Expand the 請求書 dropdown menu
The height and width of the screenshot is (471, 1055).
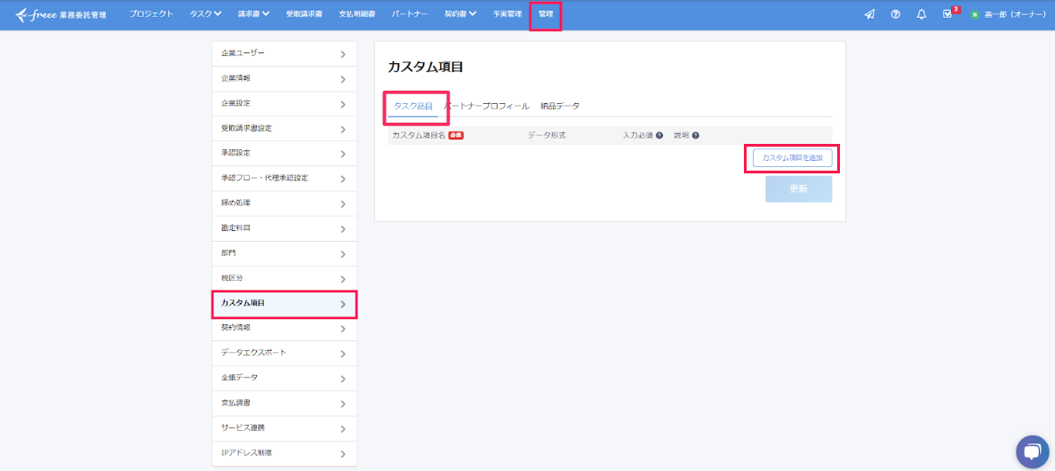pyautogui.click(x=253, y=14)
